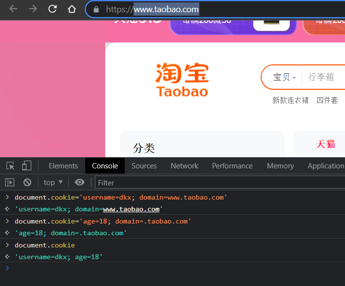The height and width of the screenshot is (286, 345).
Task: Click the 分类 category heading
Action: (x=144, y=148)
